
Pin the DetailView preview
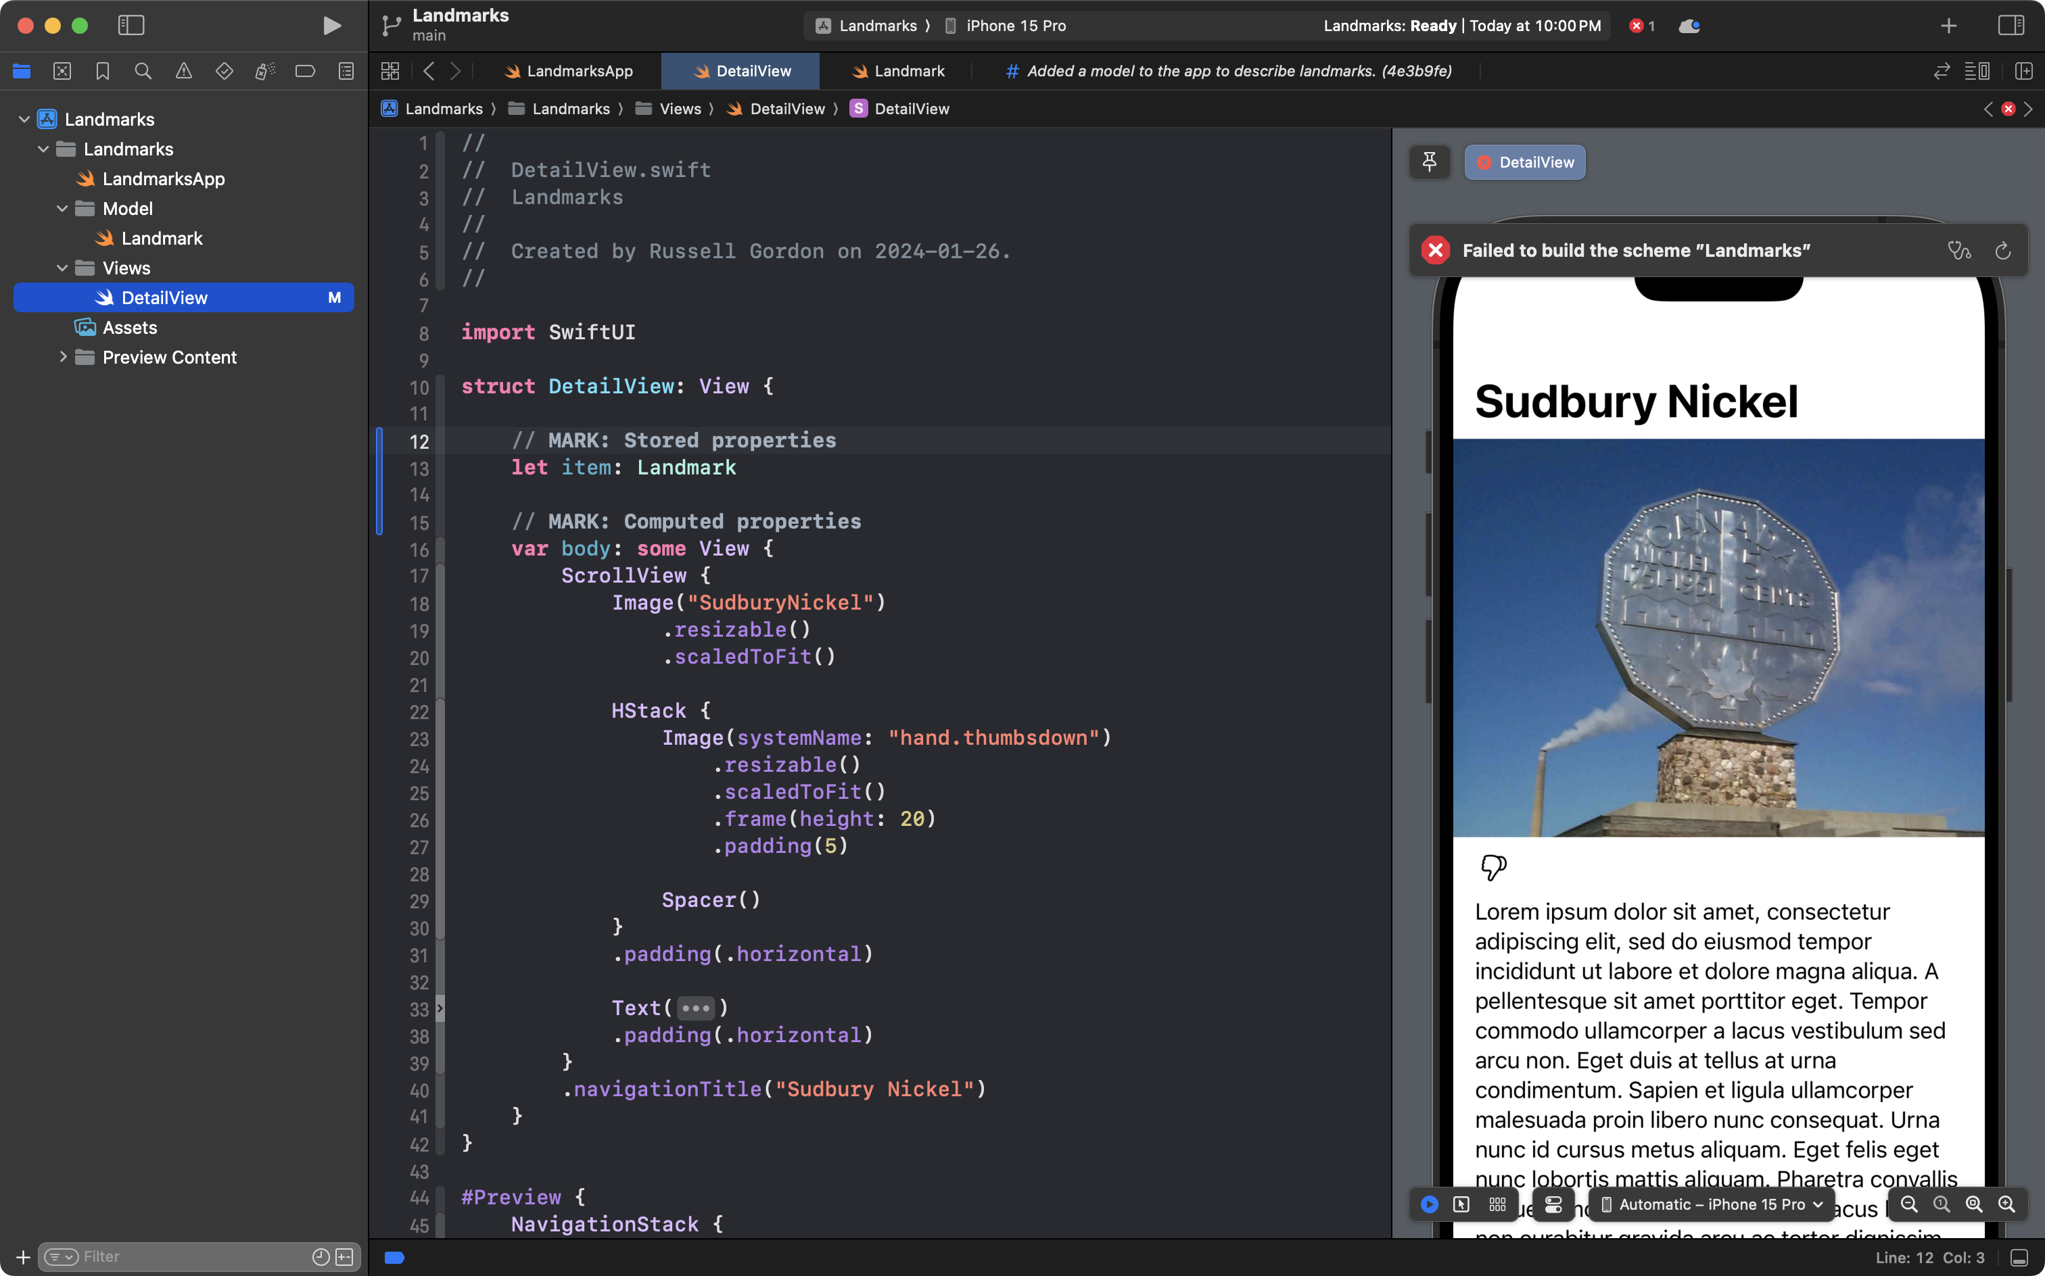[1430, 162]
